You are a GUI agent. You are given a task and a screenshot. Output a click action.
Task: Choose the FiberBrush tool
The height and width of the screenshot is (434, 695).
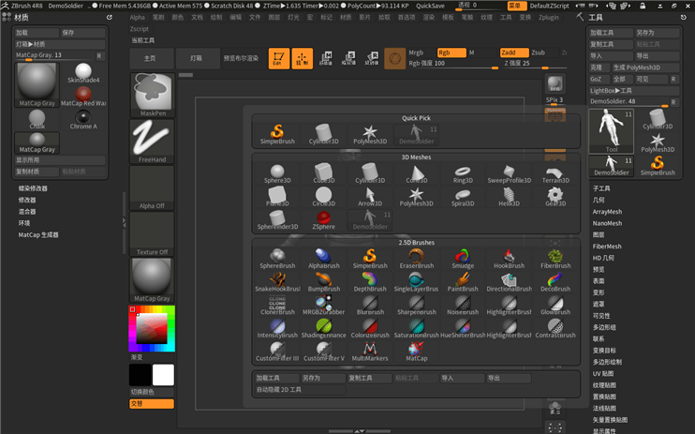[555, 259]
